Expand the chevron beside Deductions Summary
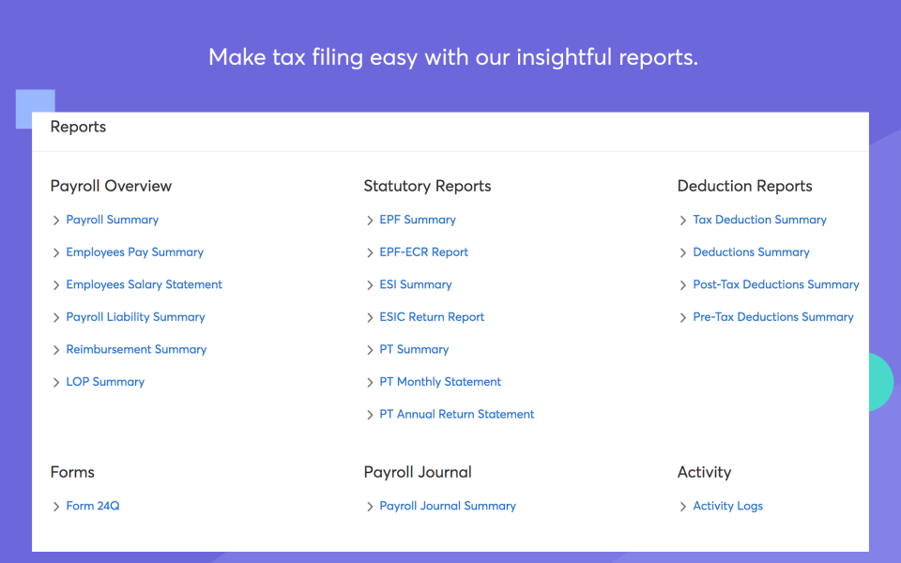 click(682, 251)
